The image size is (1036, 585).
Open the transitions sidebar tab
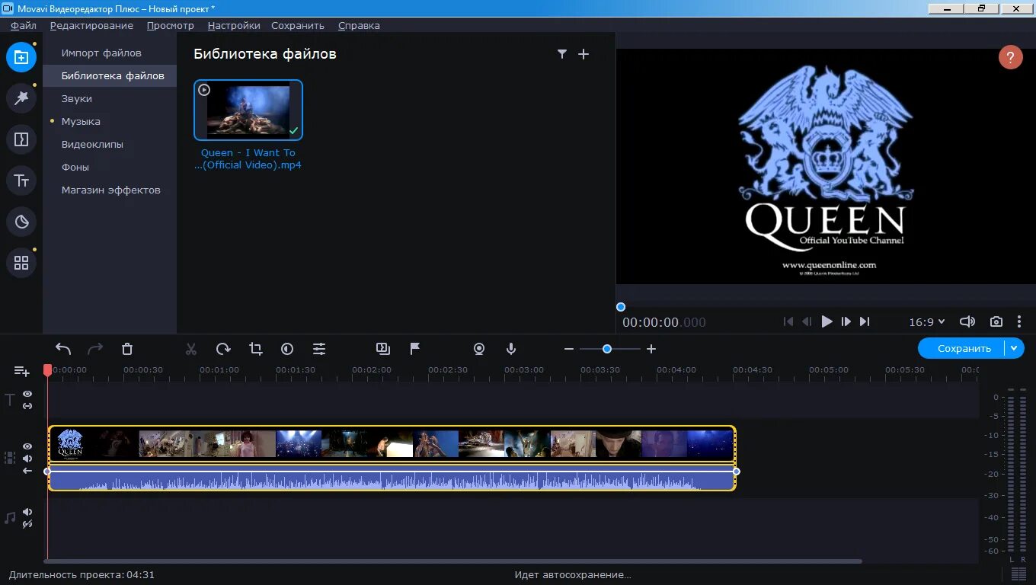point(21,139)
